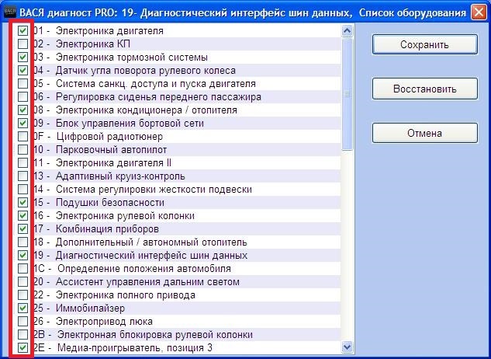Image resolution: width=491 pixels, height=359 pixels.
Task: Click the vertical scrollbar thumb
Action: click(x=347, y=94)
